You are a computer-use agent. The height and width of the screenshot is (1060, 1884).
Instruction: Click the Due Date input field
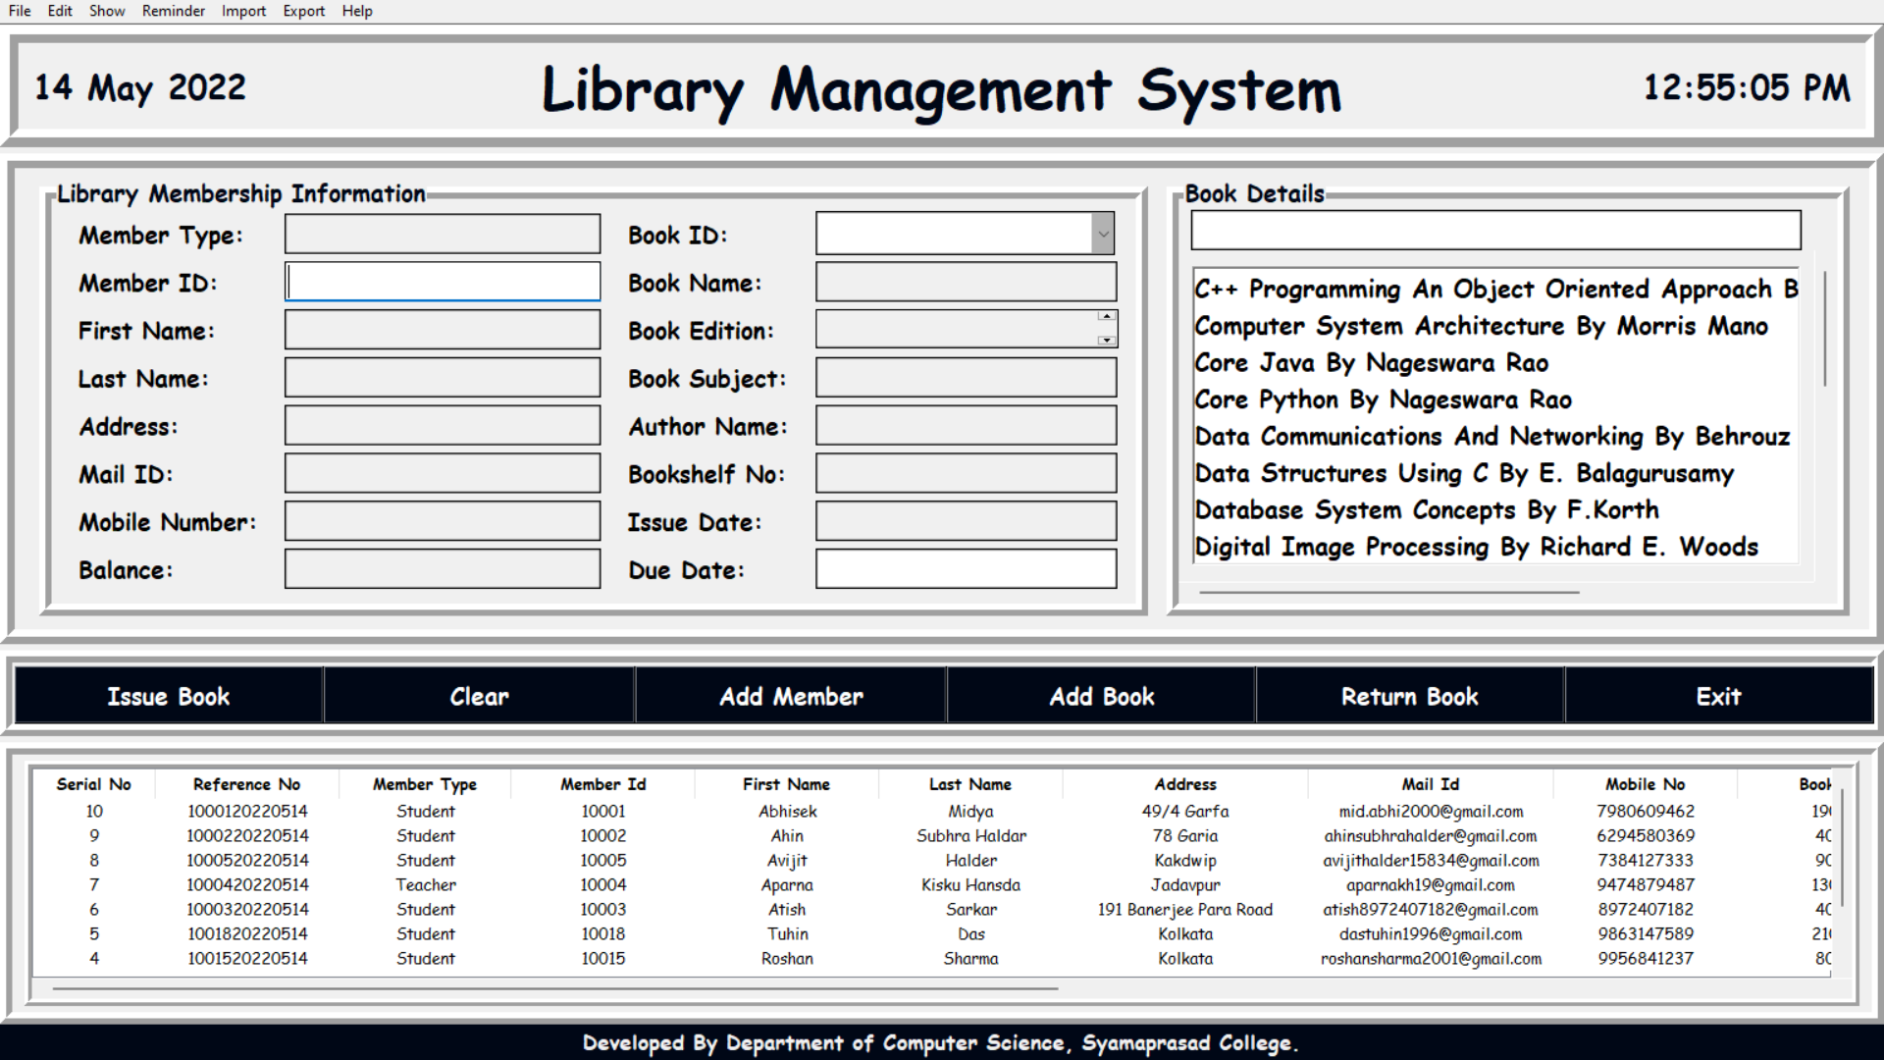[x=966, y=570]
